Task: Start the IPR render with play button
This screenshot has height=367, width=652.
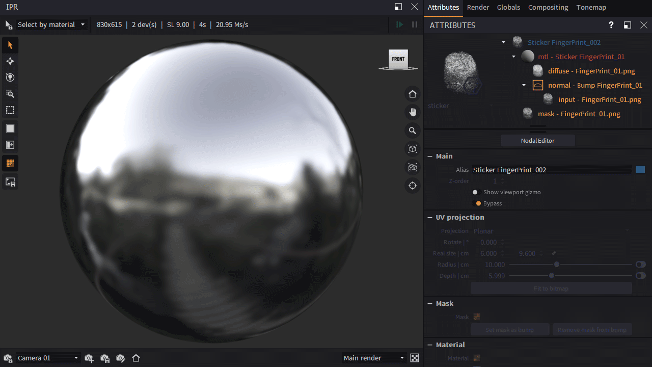Action: click(x=400, y=24)
